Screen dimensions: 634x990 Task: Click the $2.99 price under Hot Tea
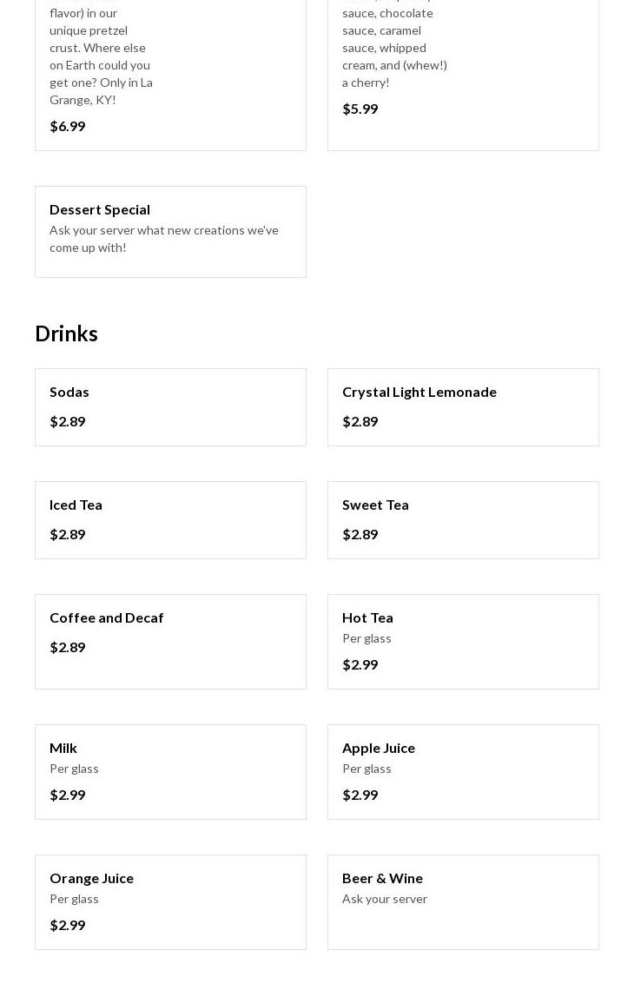tap(360, 664)
